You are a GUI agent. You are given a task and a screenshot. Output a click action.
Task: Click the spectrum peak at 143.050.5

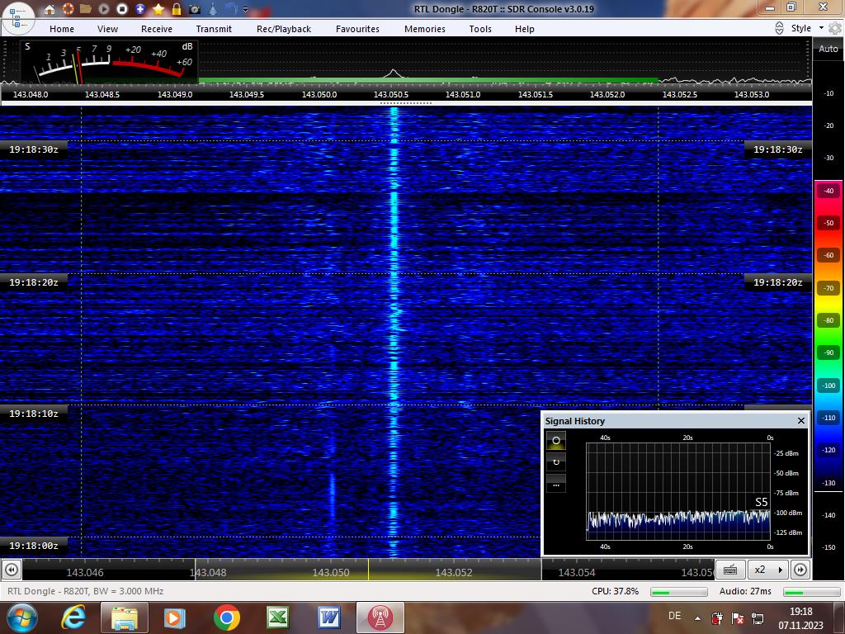394,73
